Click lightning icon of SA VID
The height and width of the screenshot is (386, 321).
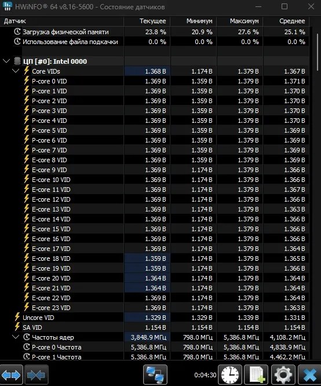[17, 327]
